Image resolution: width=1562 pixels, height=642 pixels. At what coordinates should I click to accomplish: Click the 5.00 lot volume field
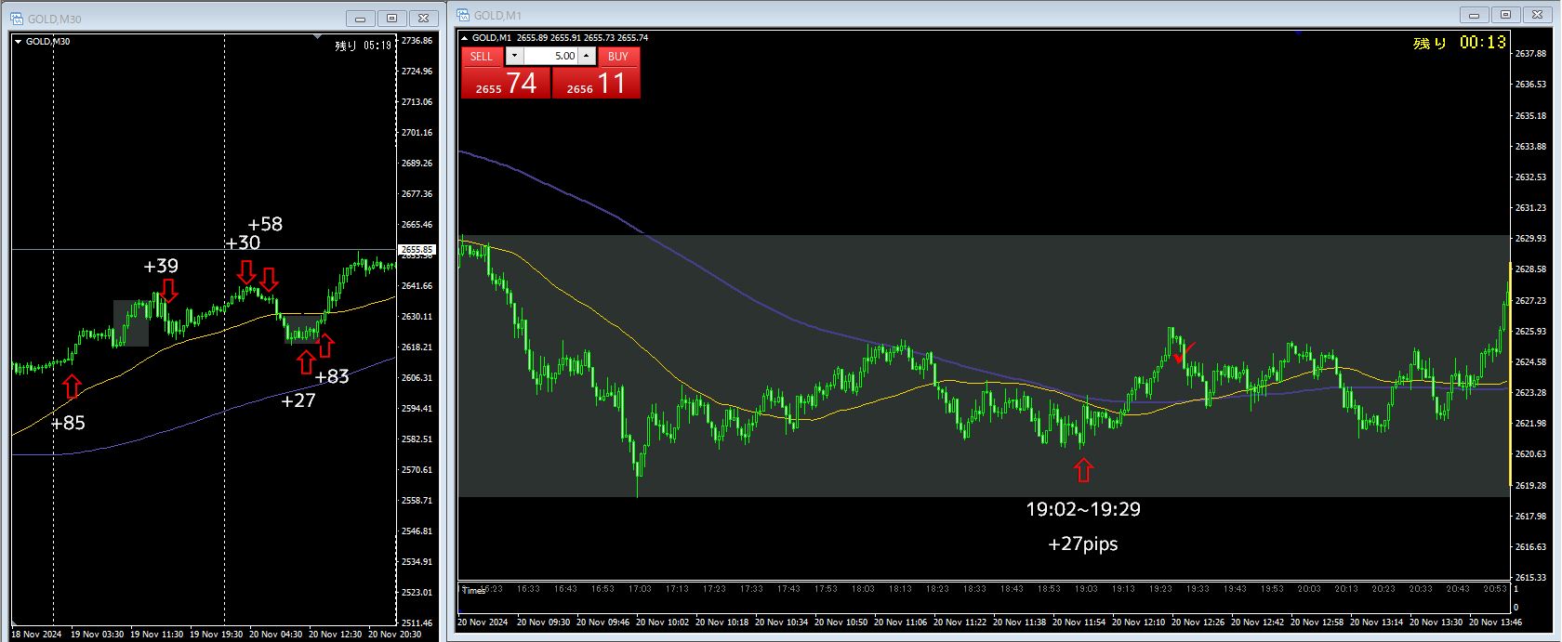[x=550, y=56]
